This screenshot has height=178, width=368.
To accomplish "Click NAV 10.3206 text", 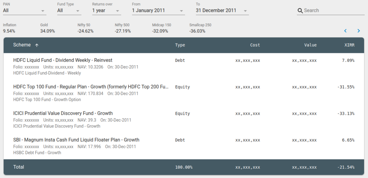I will 90,67.
